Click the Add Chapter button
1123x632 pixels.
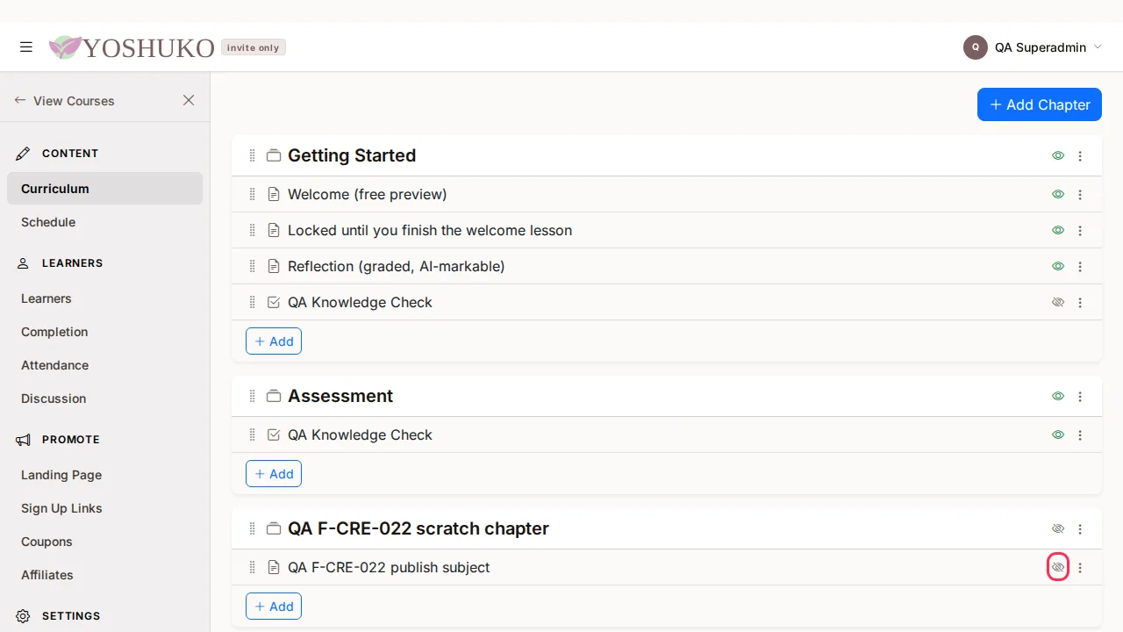(x=1040, y=104)
